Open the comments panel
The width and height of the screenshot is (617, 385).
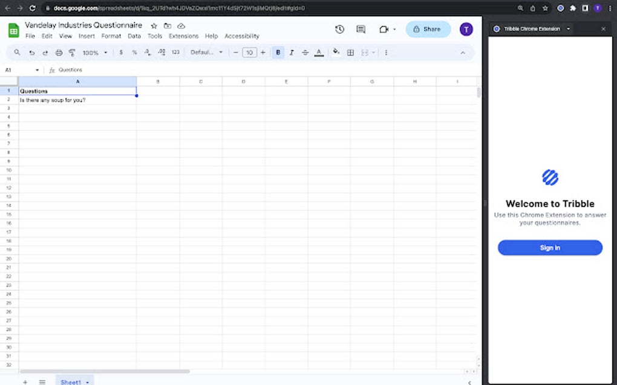pos(361,29)
